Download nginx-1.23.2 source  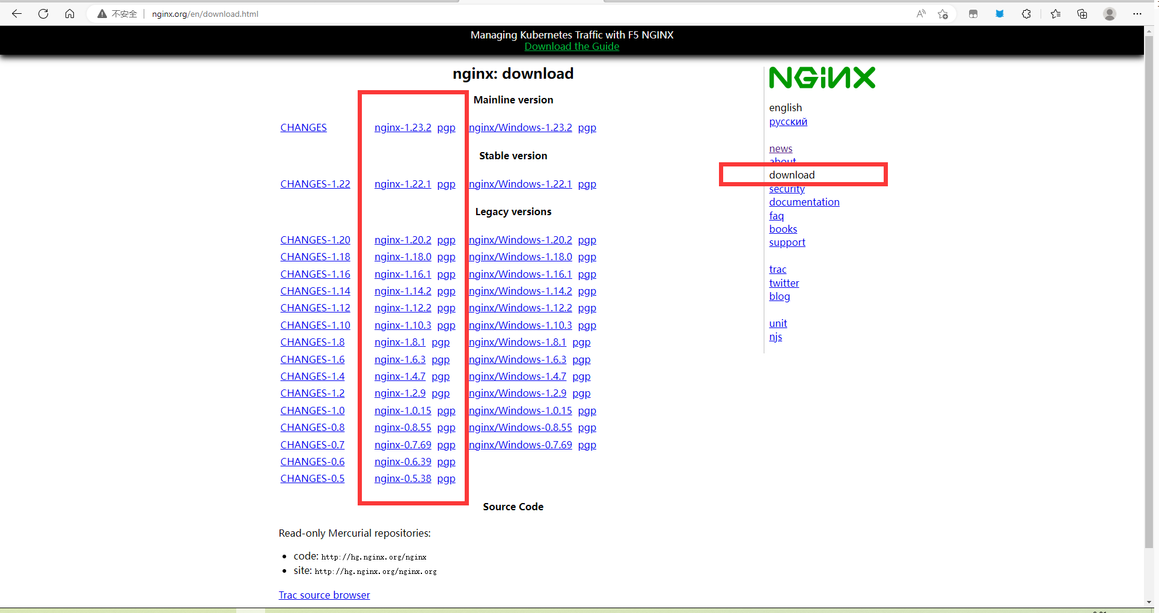pyautogui.click(x=403, y=127)
